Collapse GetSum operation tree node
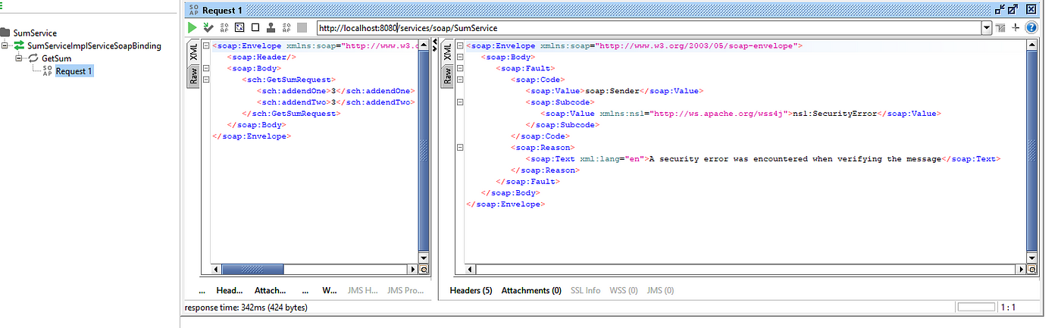This screenshot has width=1061, height=328. pos(19,58)
